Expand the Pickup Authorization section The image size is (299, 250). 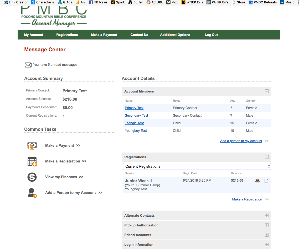click(x=267, y=225)
